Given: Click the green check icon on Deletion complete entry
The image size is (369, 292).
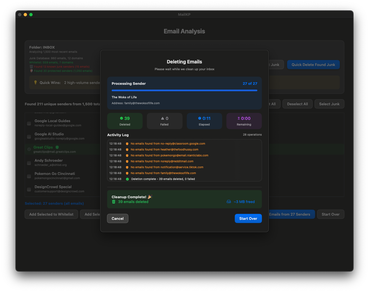Looking at the screenshot, I should (127, 179).
